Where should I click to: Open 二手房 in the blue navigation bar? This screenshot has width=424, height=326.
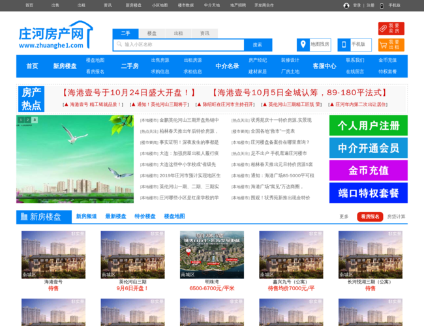click(130, 67)
